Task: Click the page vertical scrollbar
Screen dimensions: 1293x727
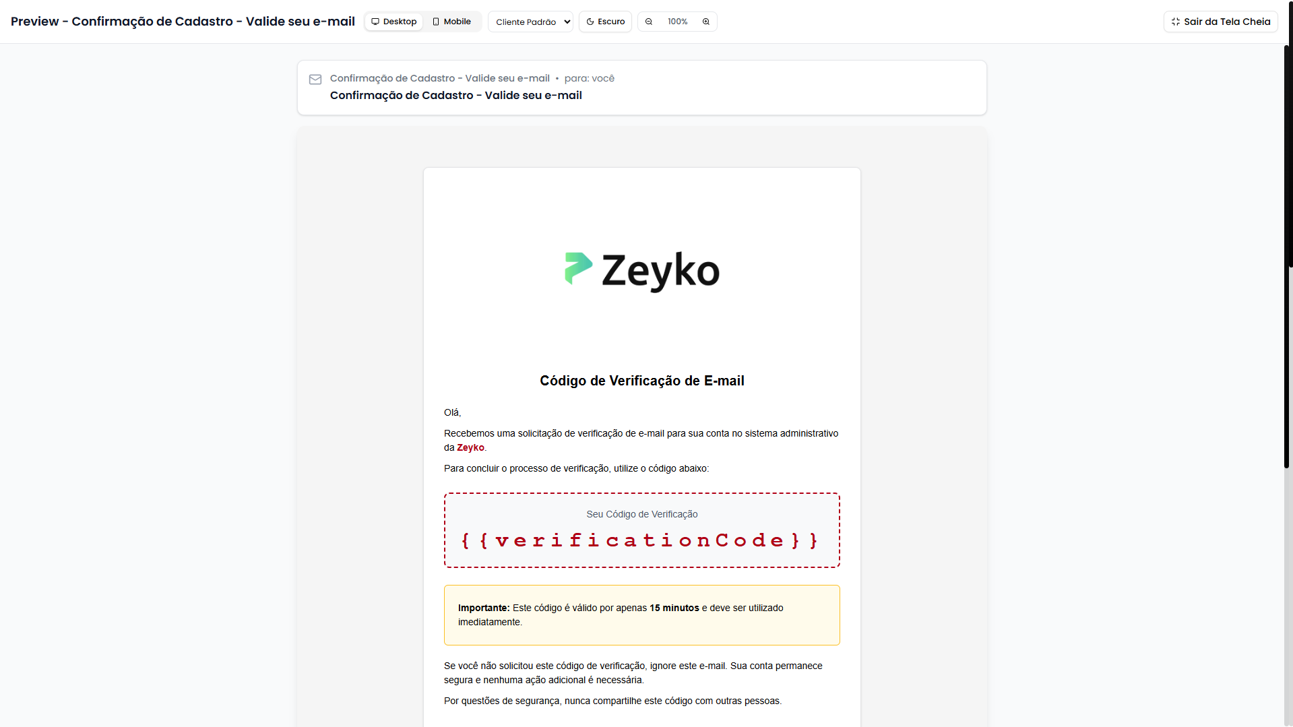Action: pos(1288,256)
